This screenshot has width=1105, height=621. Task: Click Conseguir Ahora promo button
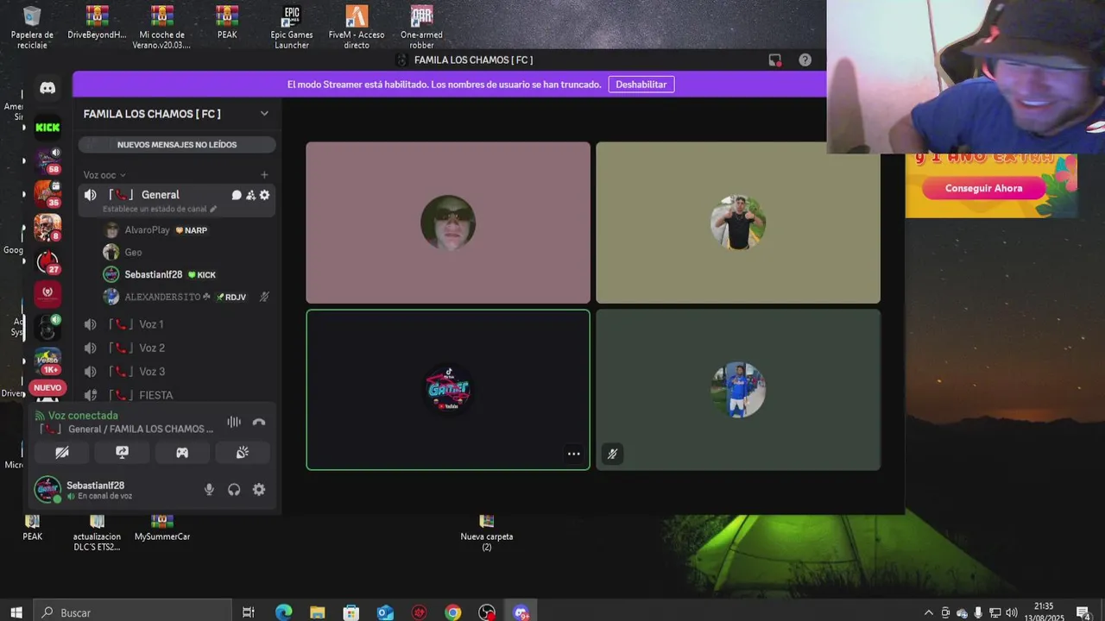[x=983, y=188]
